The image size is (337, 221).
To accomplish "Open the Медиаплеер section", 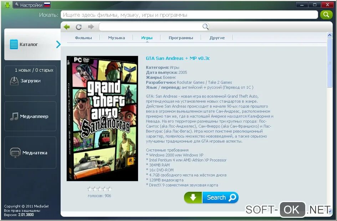I will pos(30,116).
